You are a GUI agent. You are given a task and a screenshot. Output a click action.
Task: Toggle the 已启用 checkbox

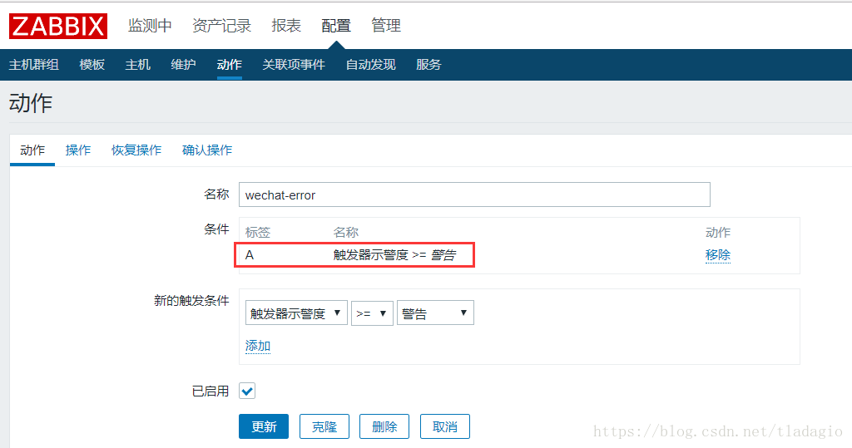[247, 391]
